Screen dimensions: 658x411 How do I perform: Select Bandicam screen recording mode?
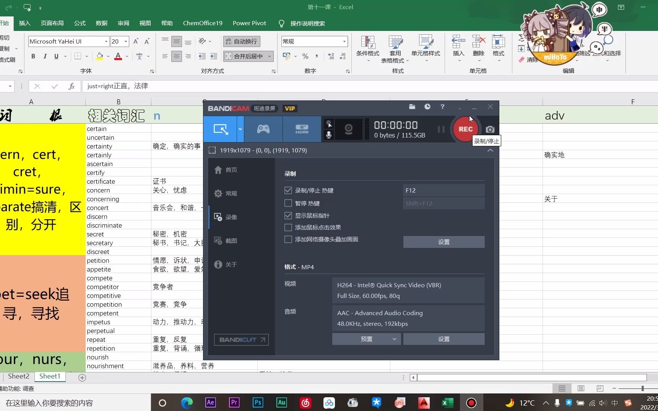[221, 129]
